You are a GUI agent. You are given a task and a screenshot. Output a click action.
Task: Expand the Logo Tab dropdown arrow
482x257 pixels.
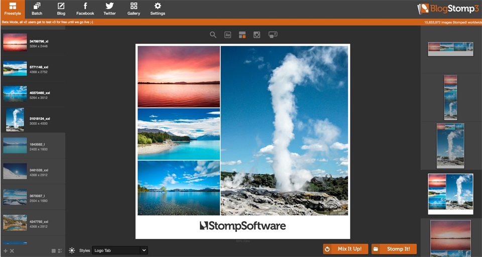[144, 250]
